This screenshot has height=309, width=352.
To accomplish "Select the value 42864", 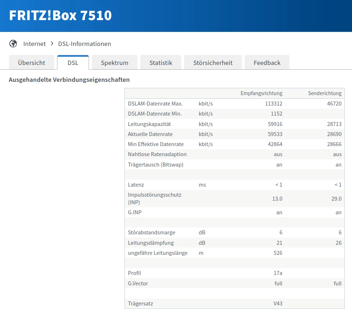I will click(x=275, y=144).
